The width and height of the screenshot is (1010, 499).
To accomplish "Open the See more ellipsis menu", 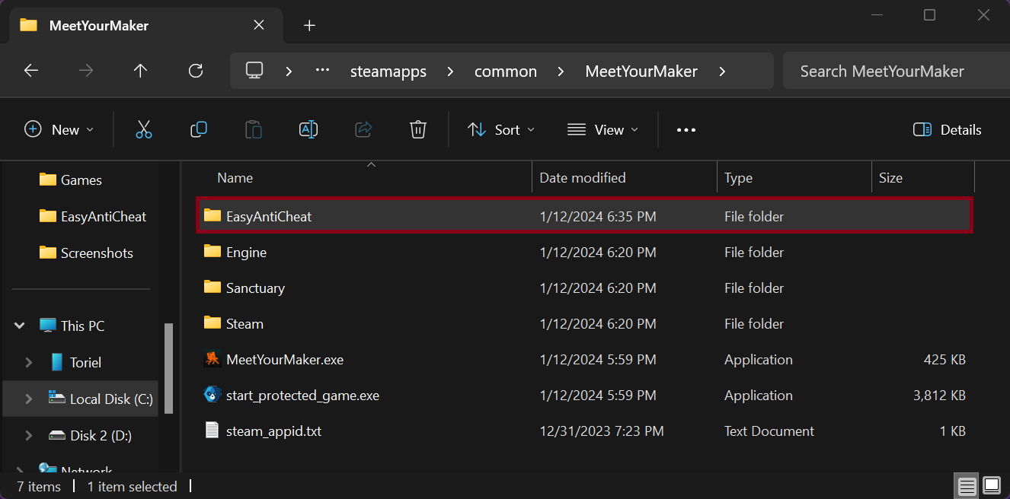I will pyautogui.click(x=686, y=130).
